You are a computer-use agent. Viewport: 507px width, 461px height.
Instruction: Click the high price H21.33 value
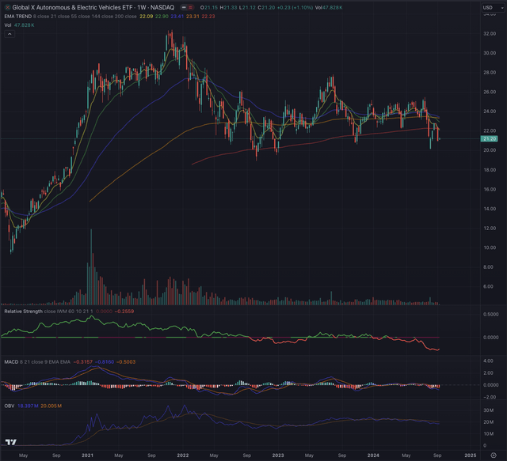[x=228, y=7]
